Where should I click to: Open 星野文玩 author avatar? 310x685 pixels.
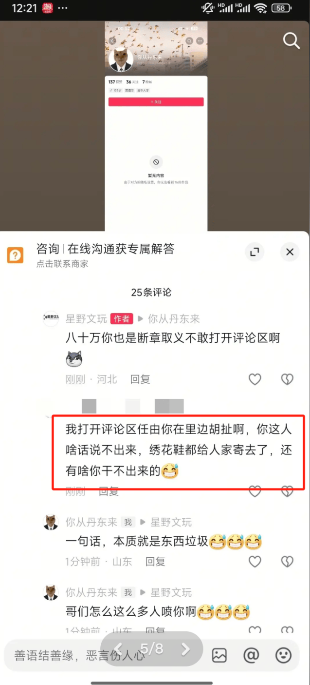[51, 319]
